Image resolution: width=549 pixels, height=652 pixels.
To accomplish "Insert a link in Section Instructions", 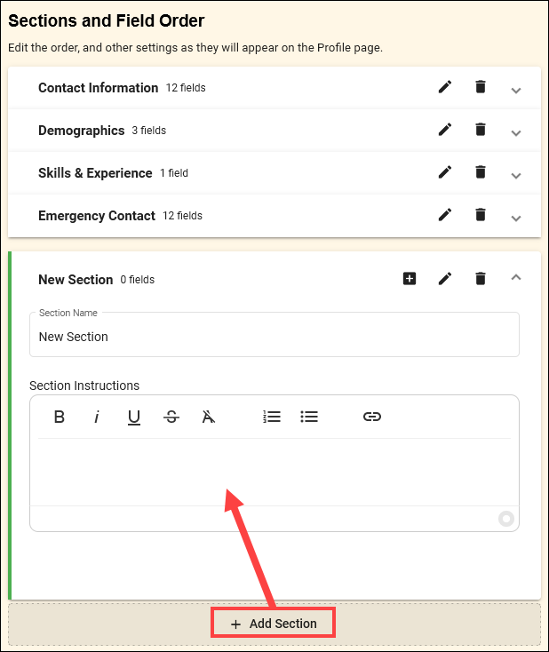I will 372,417.
